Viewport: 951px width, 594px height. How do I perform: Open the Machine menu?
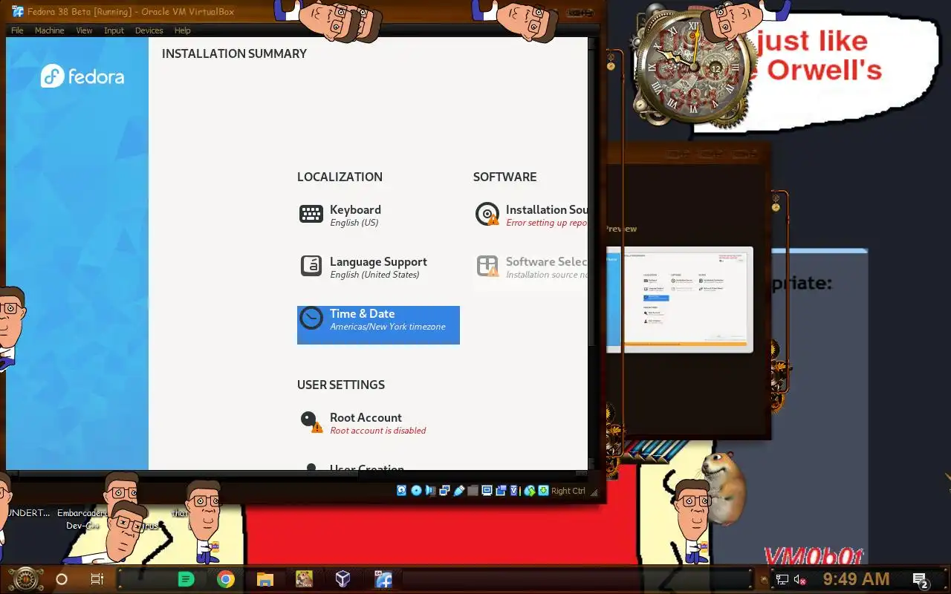pos(50,30)
